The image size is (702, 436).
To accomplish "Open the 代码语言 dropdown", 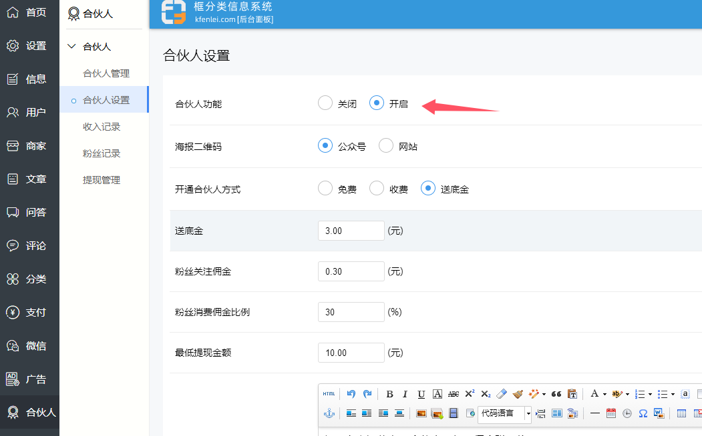I will 528,413.
